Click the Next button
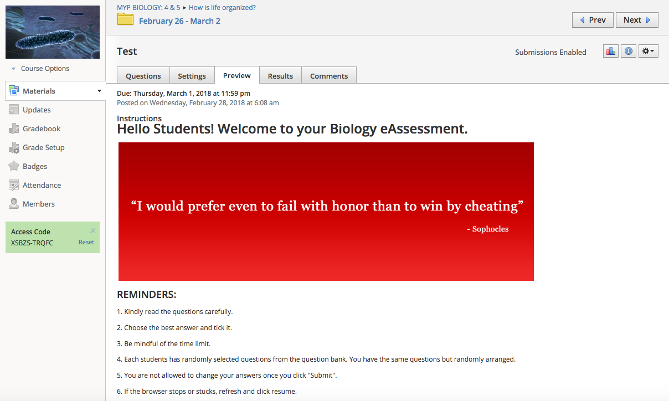669x401 pixels. pyautogui.click(x=636, y=20)
